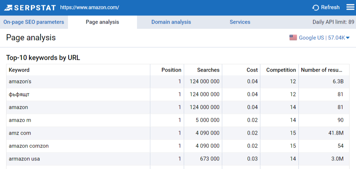Expand the Google US database dropdown
This screenshot has width=356, height=169.
324,38
